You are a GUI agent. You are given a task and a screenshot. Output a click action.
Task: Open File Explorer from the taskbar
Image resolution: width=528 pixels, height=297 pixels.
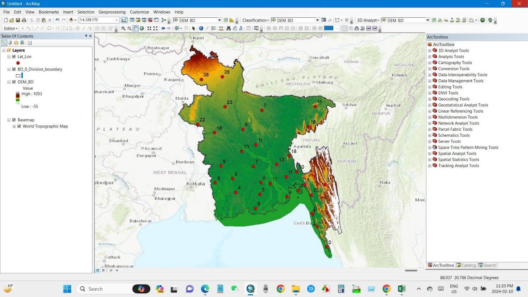295,289
